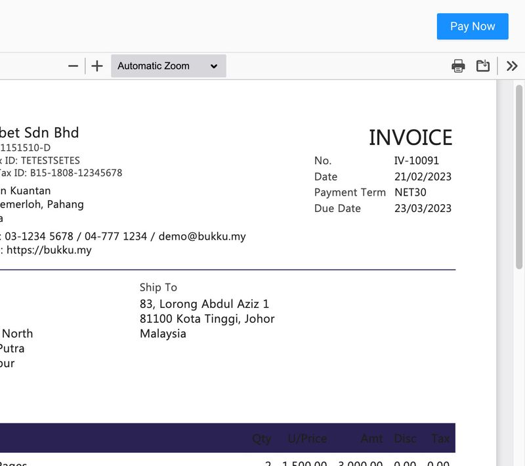The image size is (525, 466).
Task: Zoom in on the document
Action: 96,66
